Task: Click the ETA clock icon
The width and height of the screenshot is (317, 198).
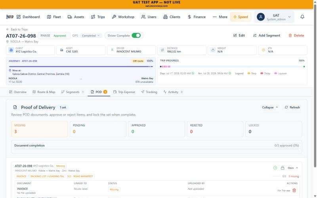Action: click(x=263, y=50)
